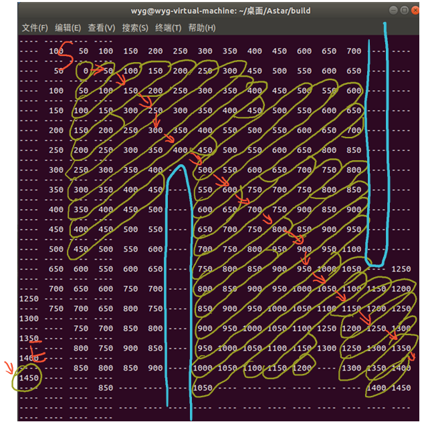The height and width of the screenshot is (424, 422).
Task: Open the 终端(T) menu
Action: click(169, 28)
